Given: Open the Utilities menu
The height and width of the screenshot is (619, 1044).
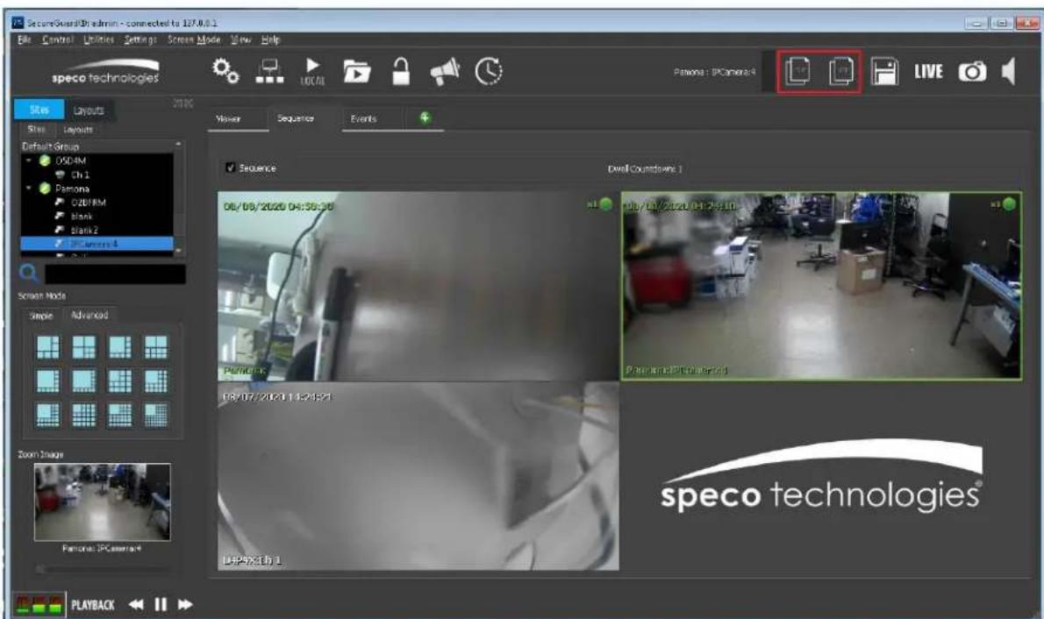Looking at the screenshot, I should [x=98, y=40].
